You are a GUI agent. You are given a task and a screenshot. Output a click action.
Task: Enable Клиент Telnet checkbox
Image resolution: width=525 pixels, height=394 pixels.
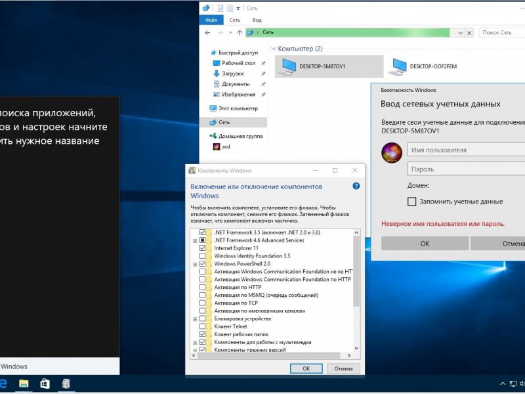[x=202, y=326]
